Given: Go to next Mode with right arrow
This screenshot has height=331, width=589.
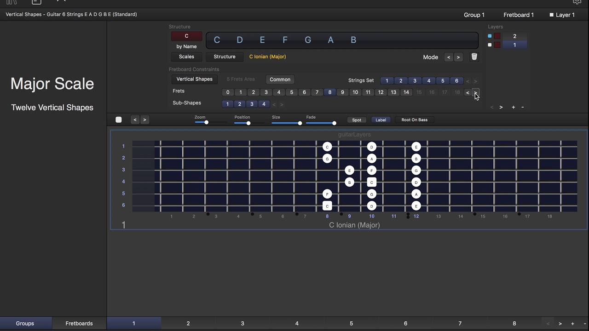Looking at the screenshot, I should 458,57.
